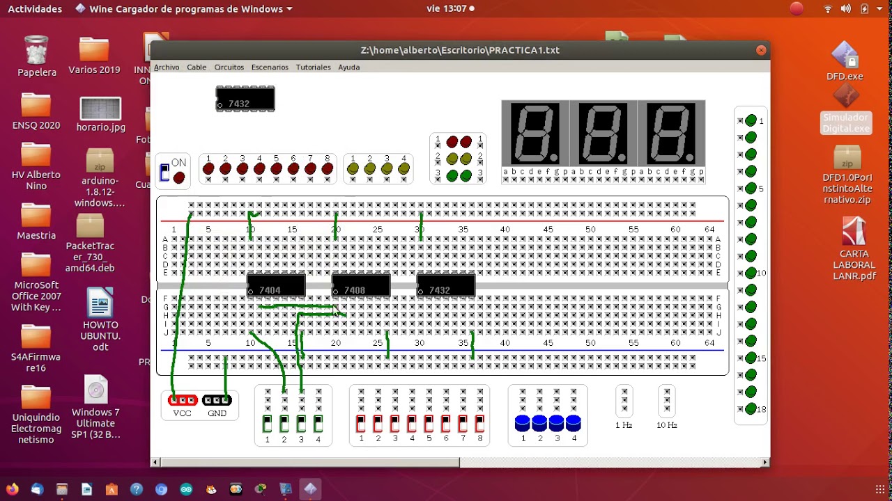892x501 pixels.
Task: Open the horario.jpg thumbnail
Action: [x=101, y=115]
